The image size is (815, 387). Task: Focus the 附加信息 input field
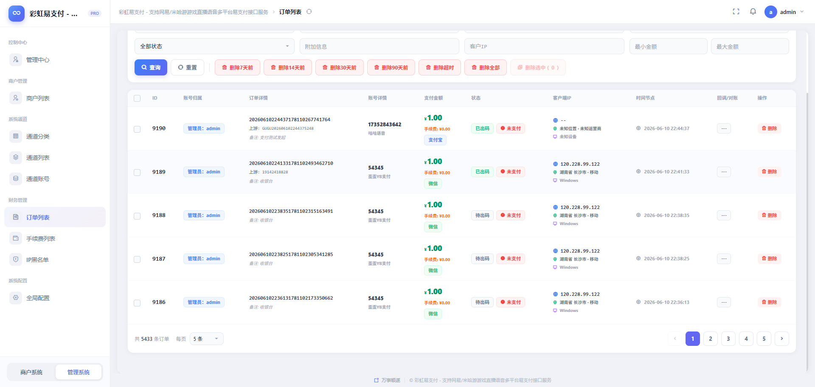coord(379,46)
